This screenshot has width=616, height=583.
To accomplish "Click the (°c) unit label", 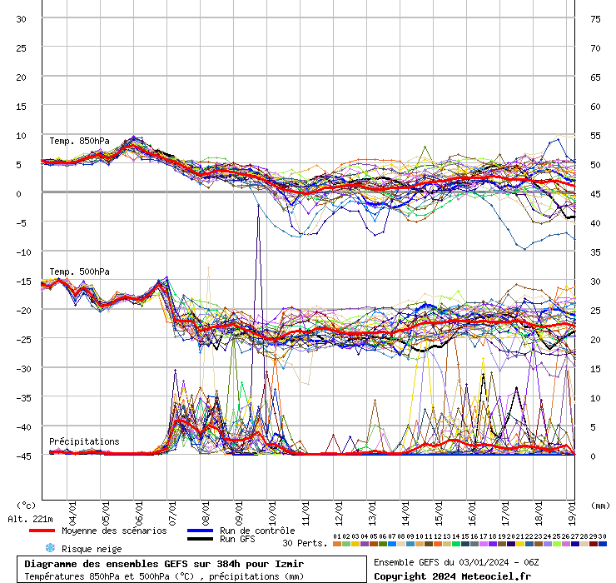I will pyautogui.click(x=27, y=506).
